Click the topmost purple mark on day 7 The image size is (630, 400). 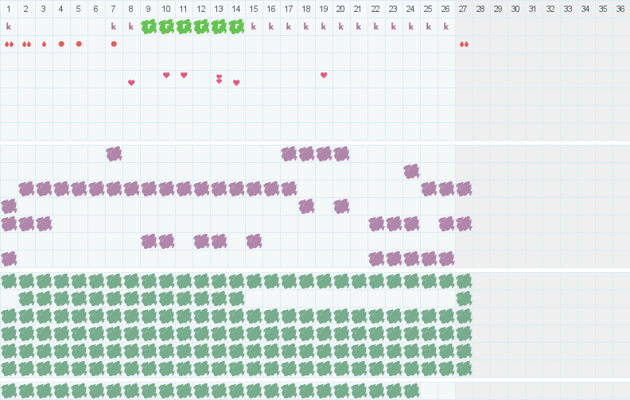[x=114, y=153]
